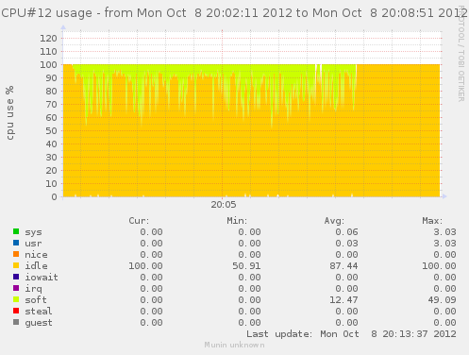Click the cpu use % axis label
This screenshot has height=355, width=469.
tap(9, 112)
